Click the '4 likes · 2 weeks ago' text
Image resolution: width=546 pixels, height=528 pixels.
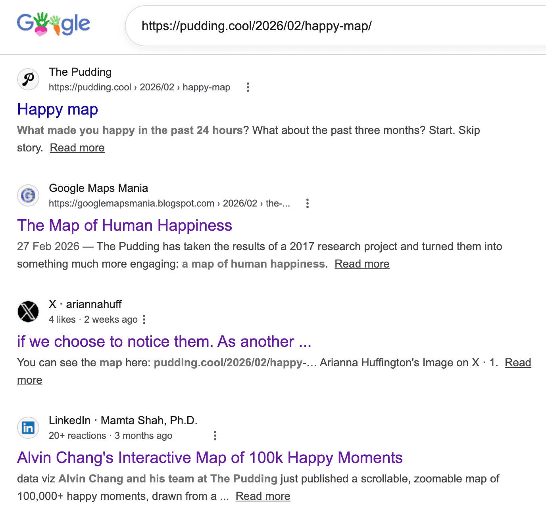[93, 319]
